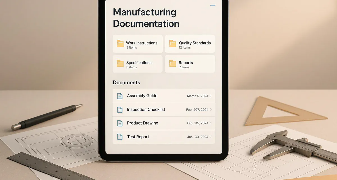Select the Inspection Checklist document icon

coord(120,109)
